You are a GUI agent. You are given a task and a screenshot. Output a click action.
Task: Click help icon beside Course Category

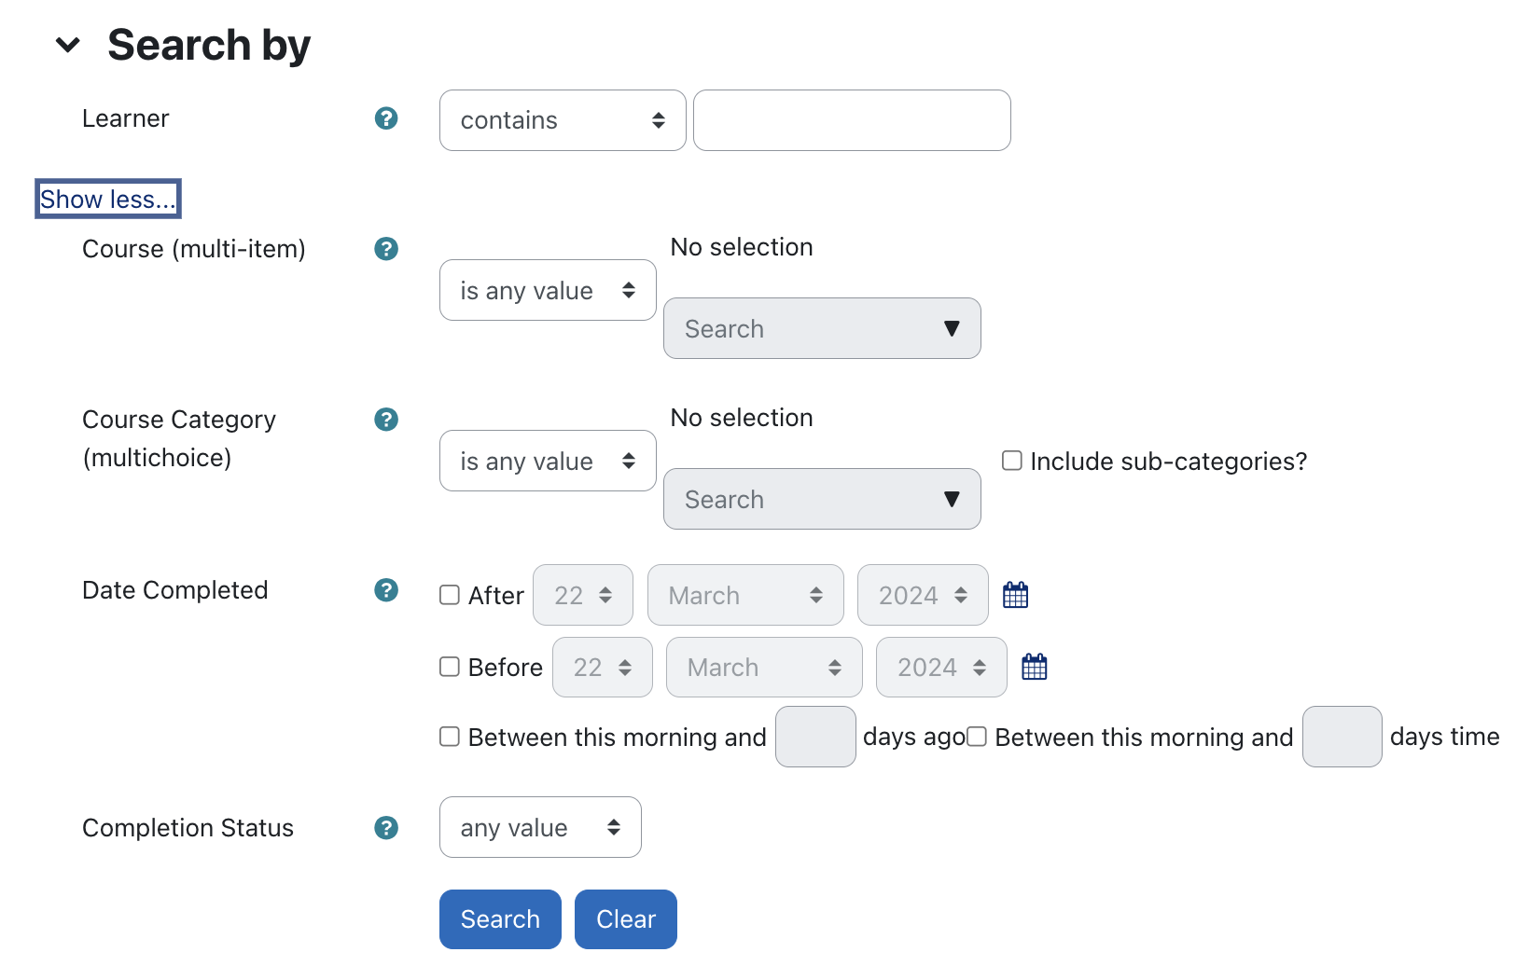386,420
